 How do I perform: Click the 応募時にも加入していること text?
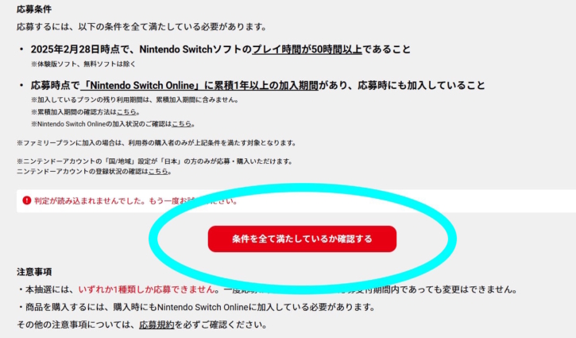[x=421, y=85]
